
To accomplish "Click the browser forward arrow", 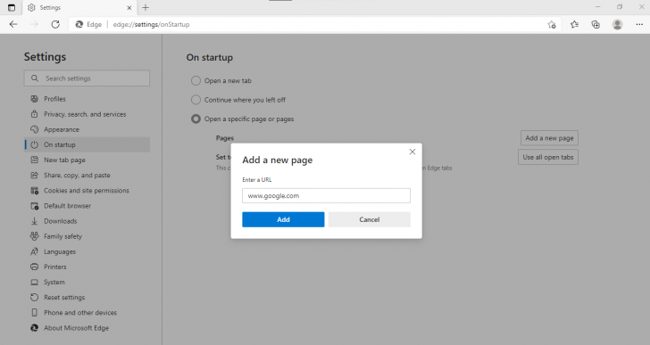I will (35, 24).
